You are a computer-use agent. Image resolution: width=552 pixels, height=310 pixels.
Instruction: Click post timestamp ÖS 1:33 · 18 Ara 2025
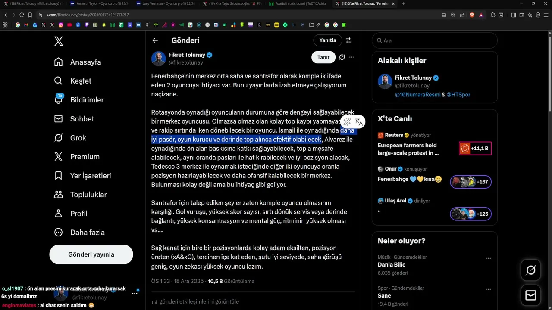[x=177, y=282]
